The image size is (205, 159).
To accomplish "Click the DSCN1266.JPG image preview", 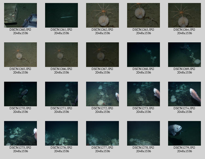I will 61,55.
